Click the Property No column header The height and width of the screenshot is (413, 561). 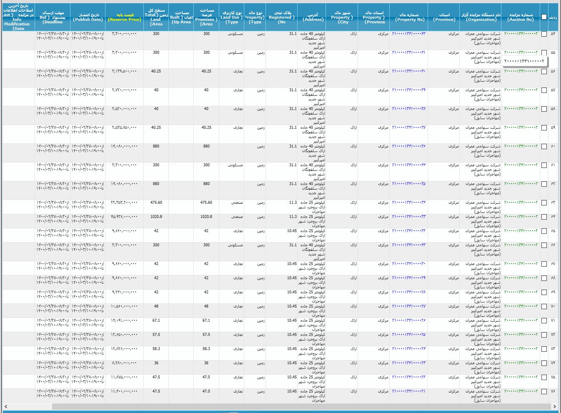pos(409,17)
